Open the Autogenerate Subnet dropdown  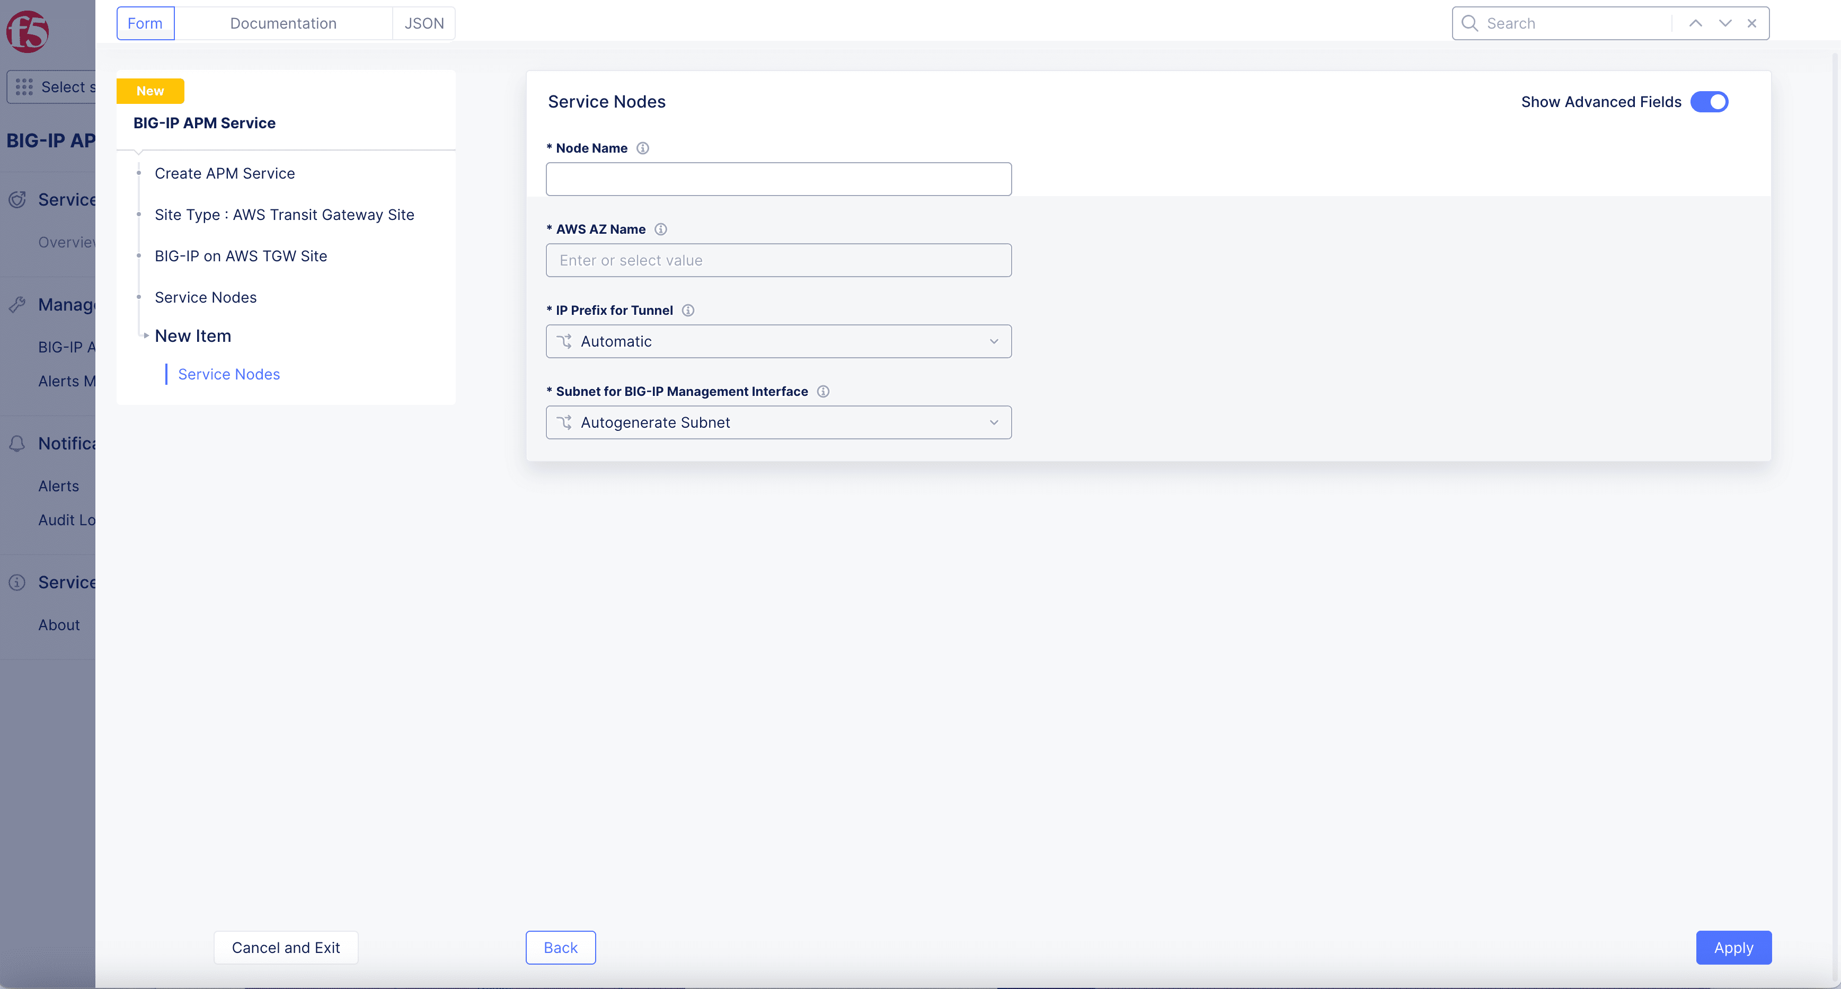[778, 423]
